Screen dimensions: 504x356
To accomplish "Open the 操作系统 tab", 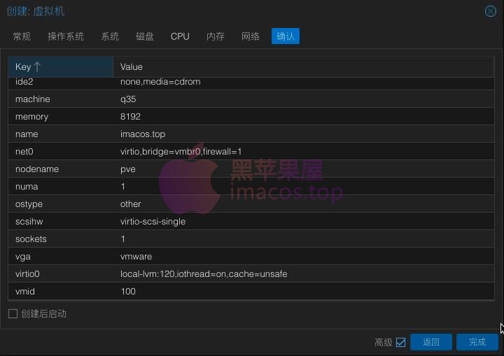I will (x=66, y=36).
